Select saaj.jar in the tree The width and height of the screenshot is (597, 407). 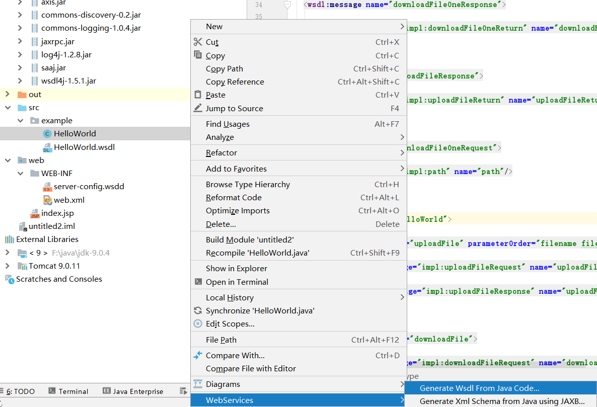coord(53,68)
